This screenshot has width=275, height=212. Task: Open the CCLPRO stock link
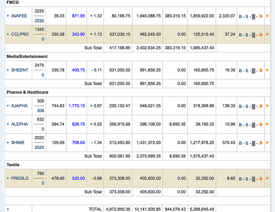click(20, 34)
